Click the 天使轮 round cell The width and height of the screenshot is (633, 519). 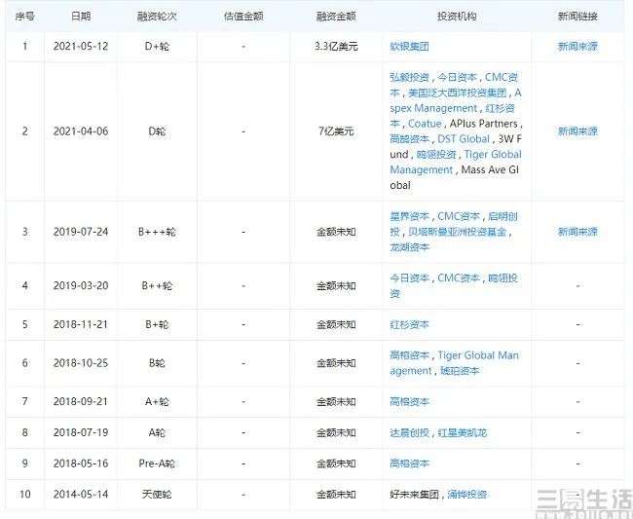(157, 494)
